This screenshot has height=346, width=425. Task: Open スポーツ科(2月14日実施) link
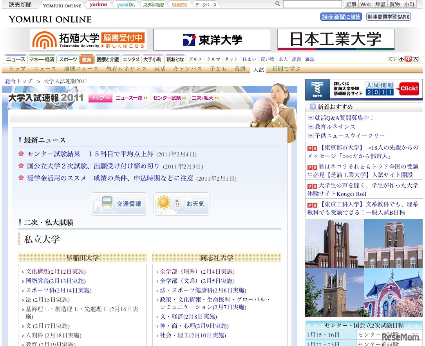pos(58,290)
